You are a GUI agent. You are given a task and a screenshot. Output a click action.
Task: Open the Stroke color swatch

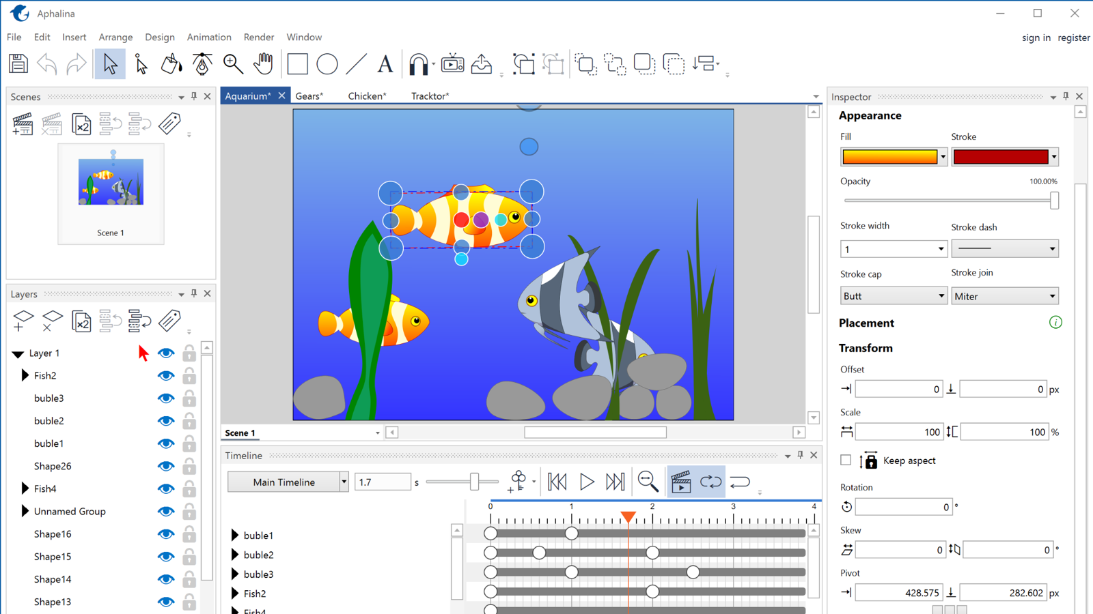click(1000, 156)
